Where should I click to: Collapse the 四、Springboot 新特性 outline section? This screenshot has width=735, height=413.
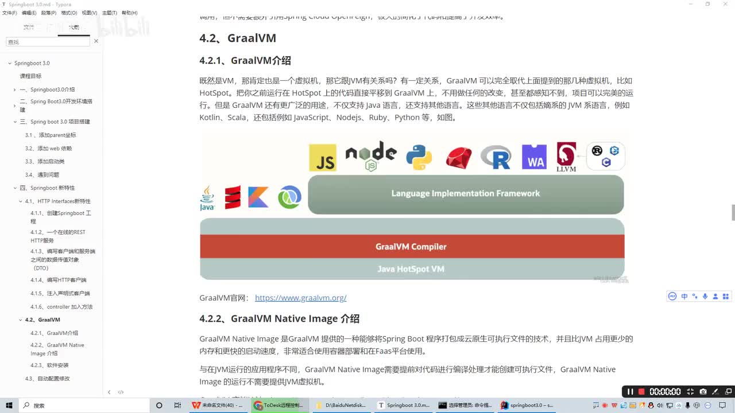click(x=15, y=188)
